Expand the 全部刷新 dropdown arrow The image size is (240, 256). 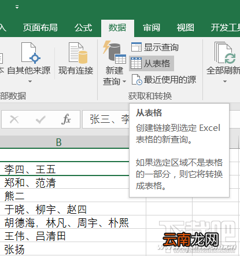[x=225, y=82]
